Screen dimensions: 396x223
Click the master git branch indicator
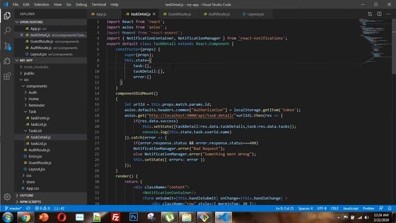14,208
